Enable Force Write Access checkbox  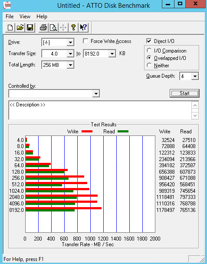85,41
